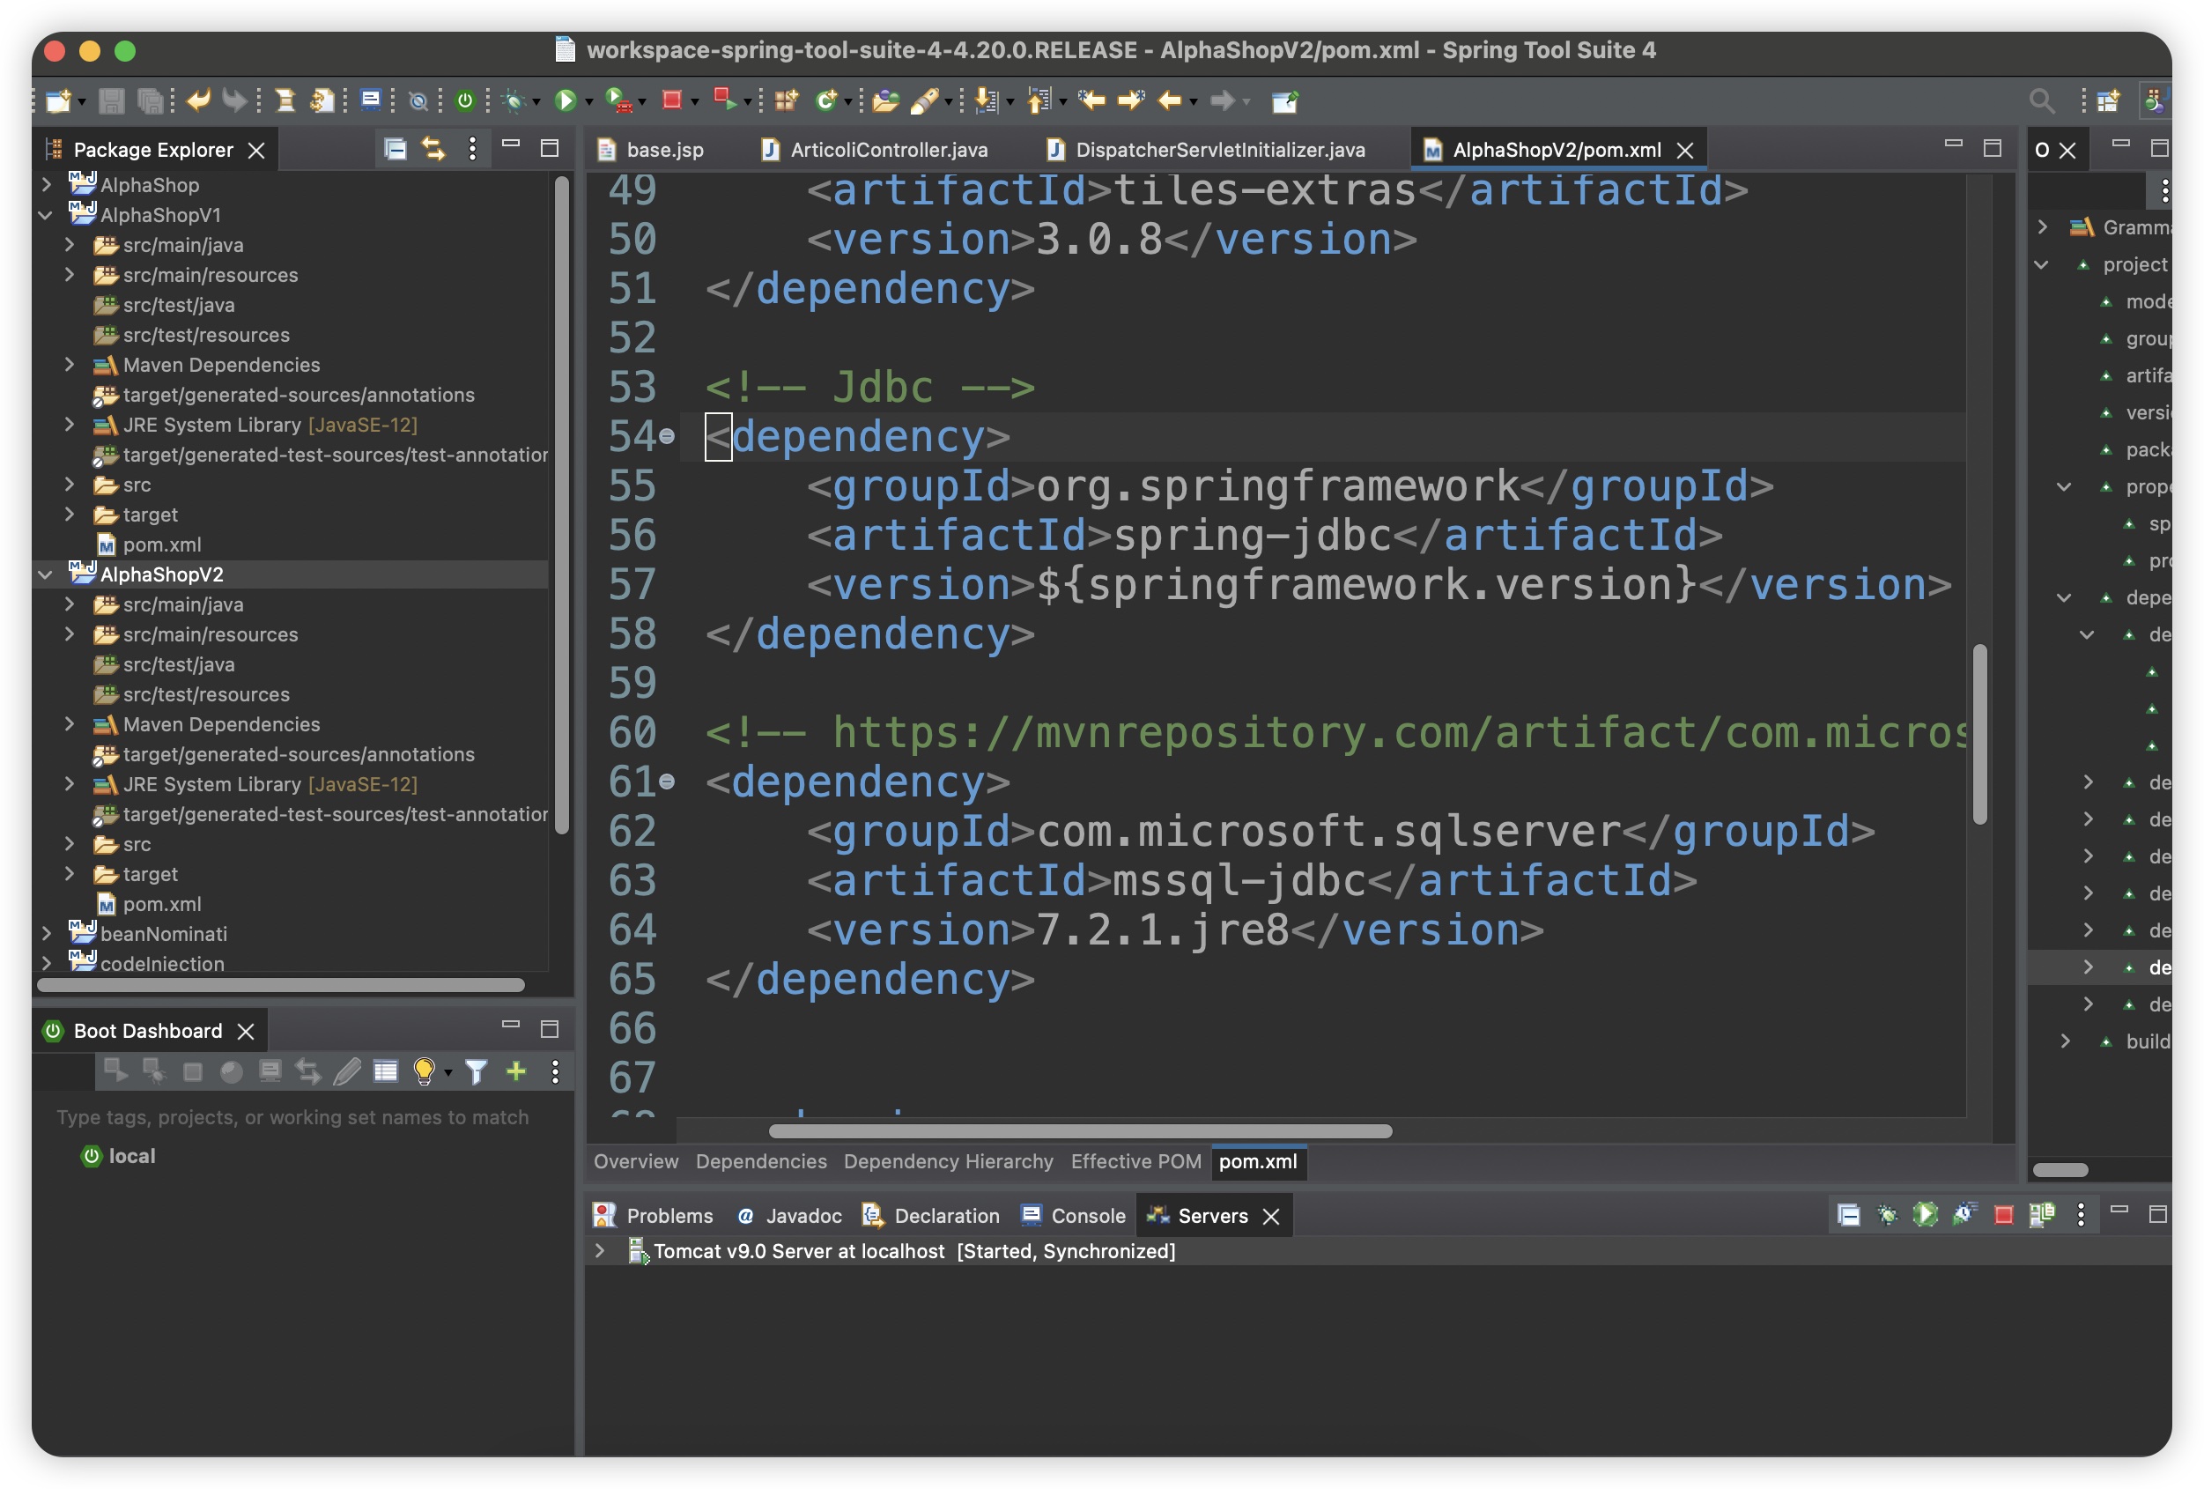Click the red Stop icon in main toolbar

coord(672,100)
